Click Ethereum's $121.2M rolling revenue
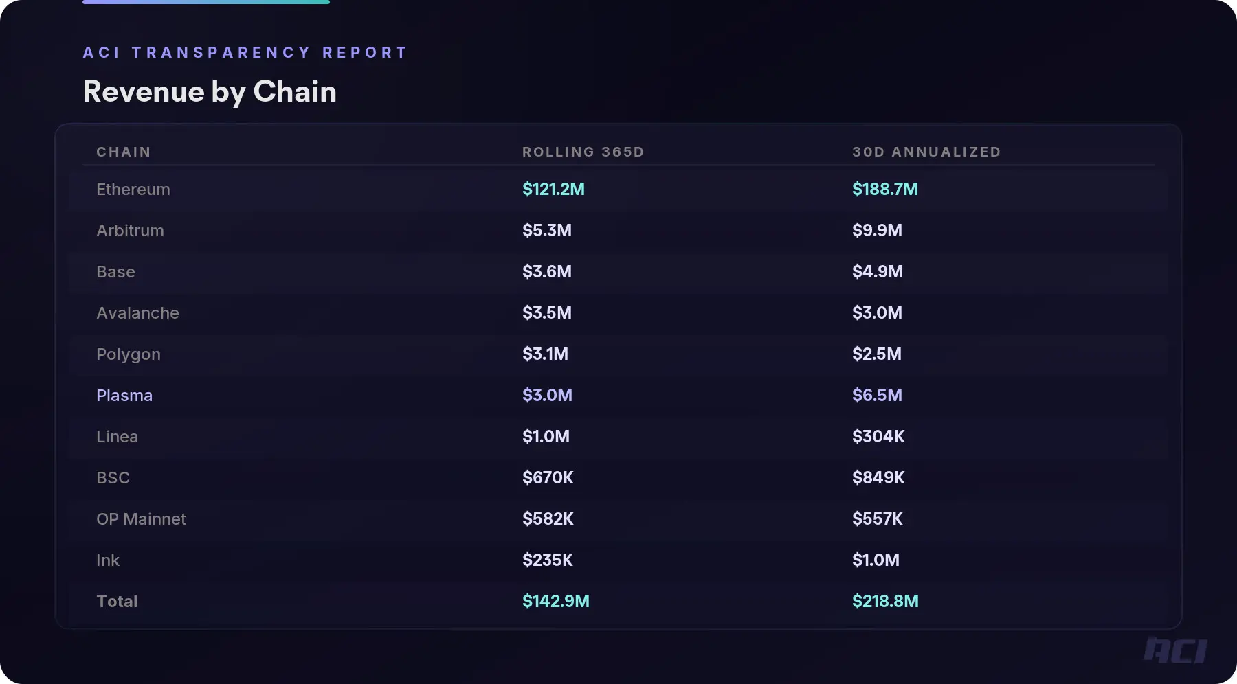 click(x=553, y=190)
